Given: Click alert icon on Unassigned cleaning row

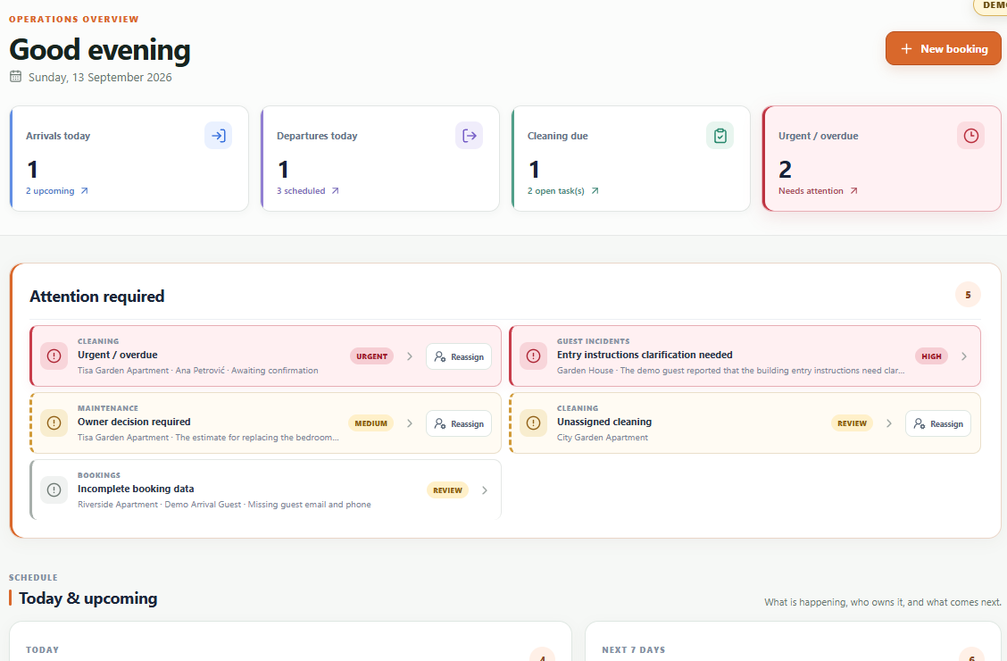Looking at the screenshot, I should tap(533, 423).
